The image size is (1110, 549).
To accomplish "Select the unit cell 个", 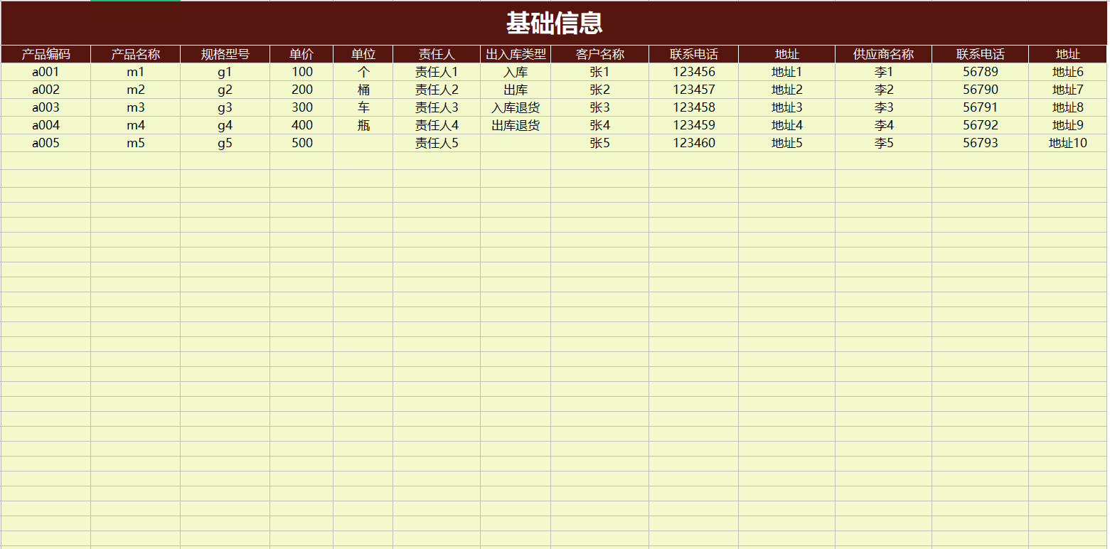I will click(x=363, y=72).
